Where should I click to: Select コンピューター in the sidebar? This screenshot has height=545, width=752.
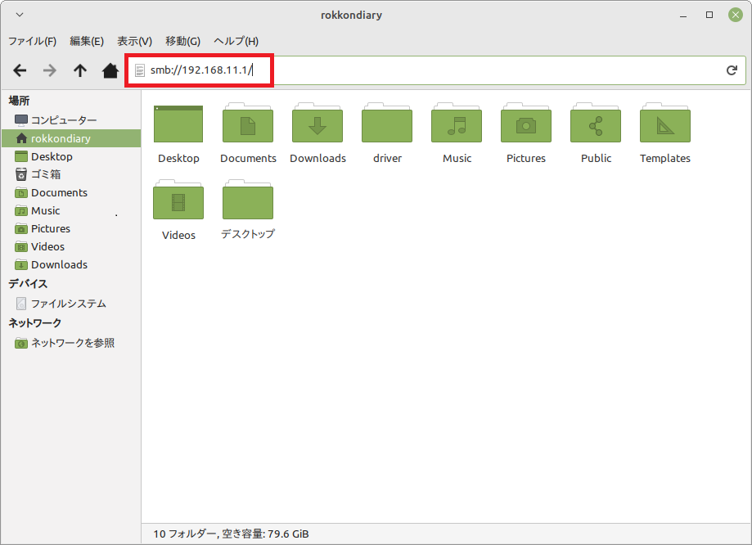[71, 120]
